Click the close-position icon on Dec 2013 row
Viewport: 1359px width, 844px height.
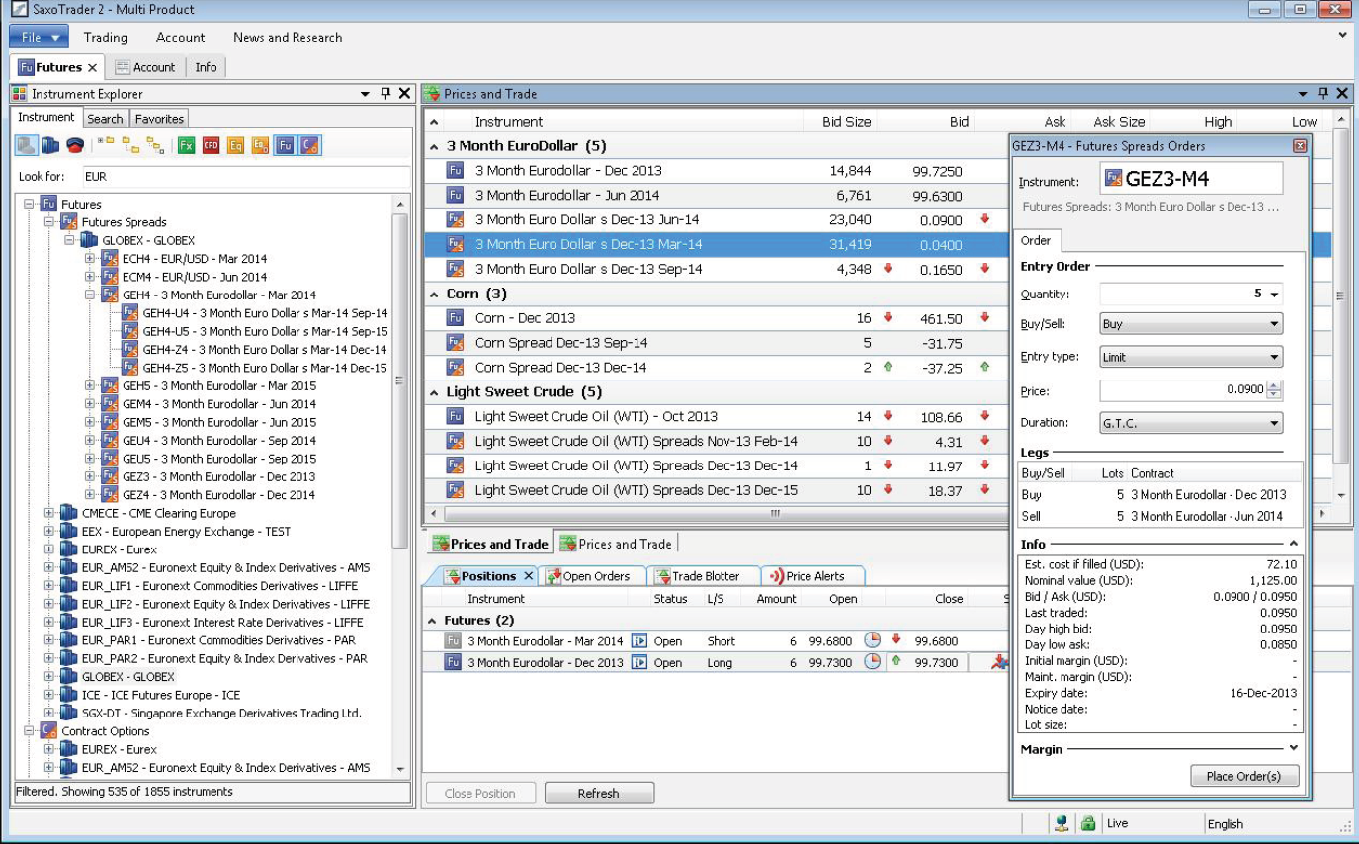[1000, 662]
